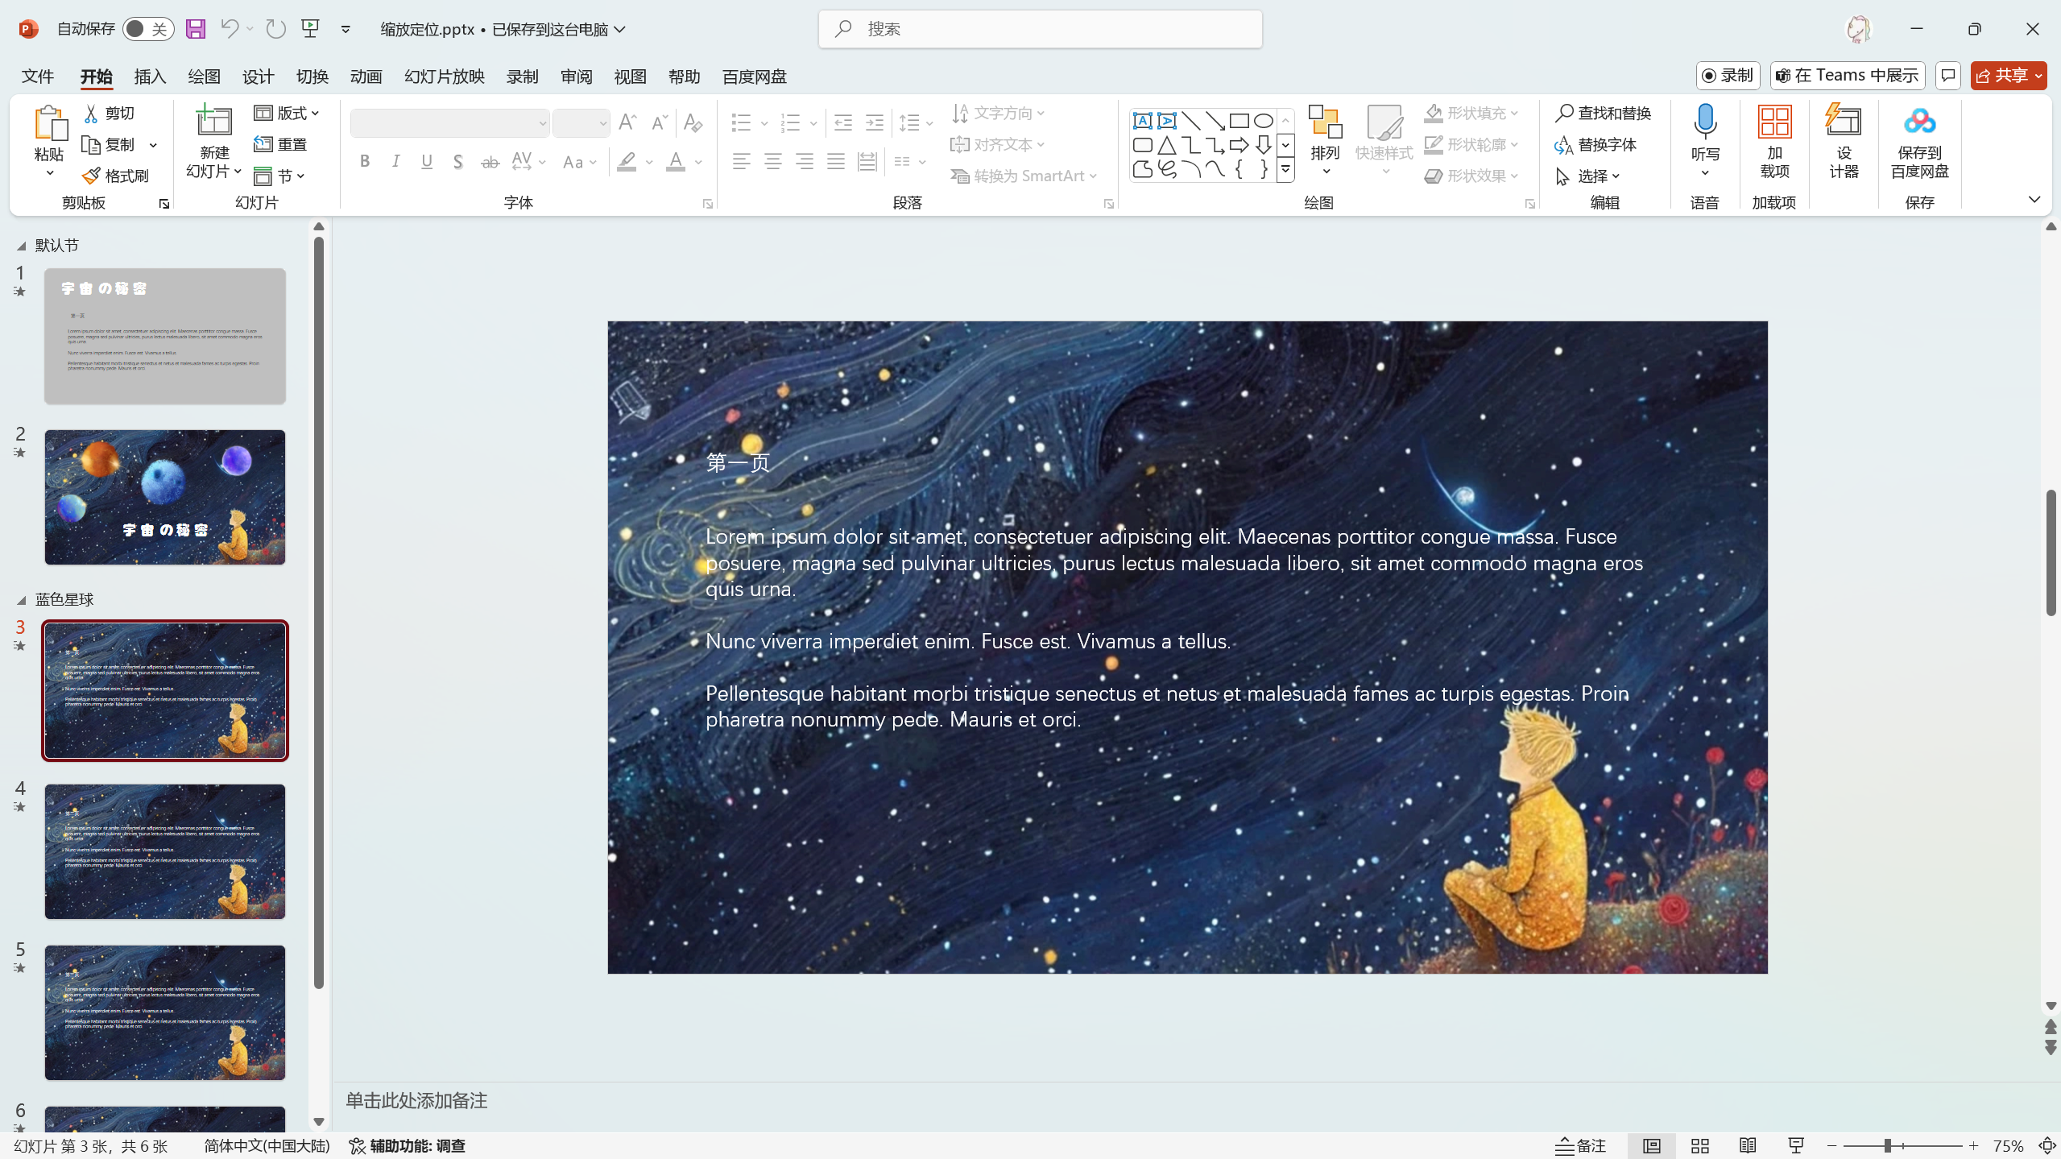The image size is (2061, 1159).
Task: Click the Paste (粘贴) clipboard icon
Action: 50,123
